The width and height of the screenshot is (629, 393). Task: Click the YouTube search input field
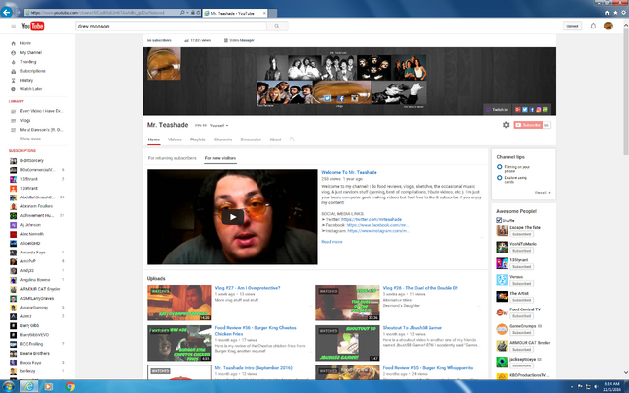tap(171, 27)
